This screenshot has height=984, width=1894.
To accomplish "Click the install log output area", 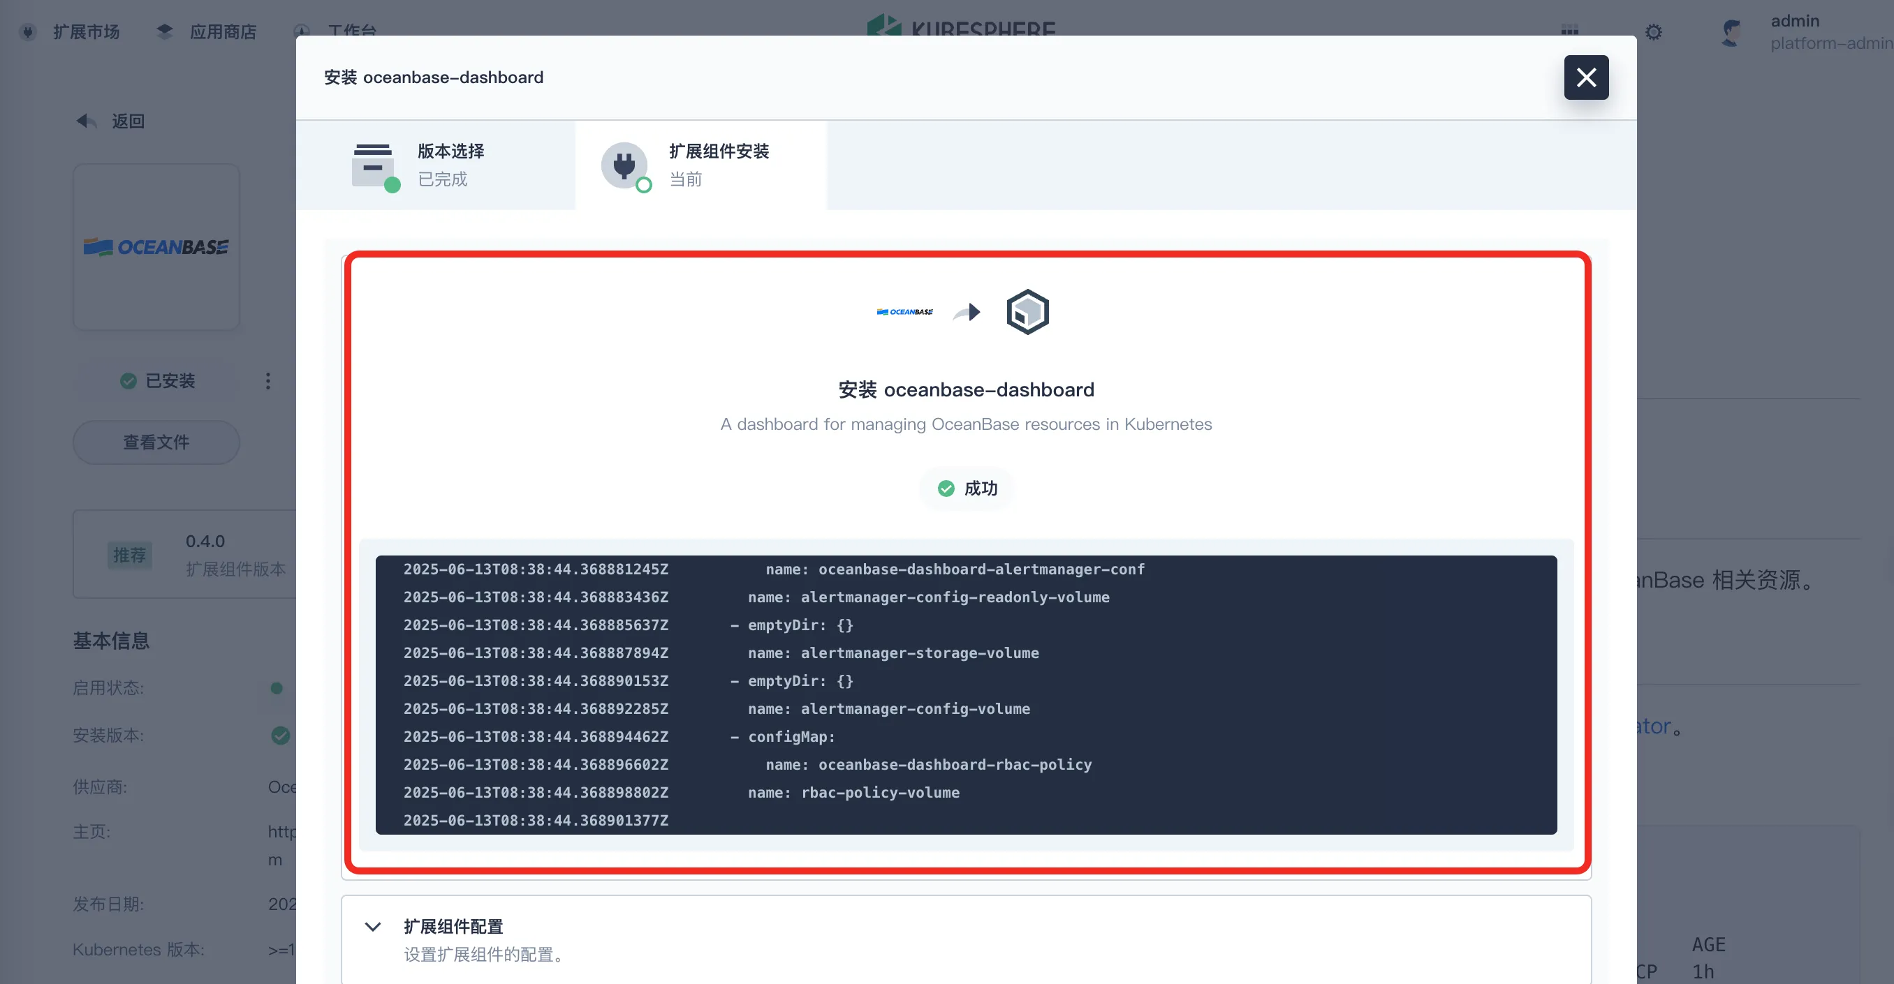I will point(965,694).
